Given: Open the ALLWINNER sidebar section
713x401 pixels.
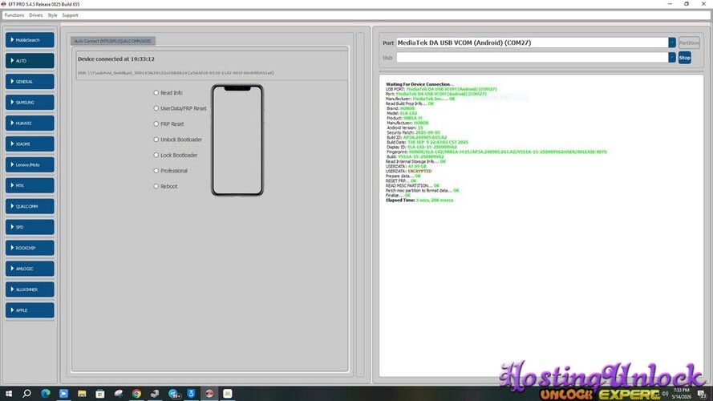Looking at the screenshot, I should point(30,290).
